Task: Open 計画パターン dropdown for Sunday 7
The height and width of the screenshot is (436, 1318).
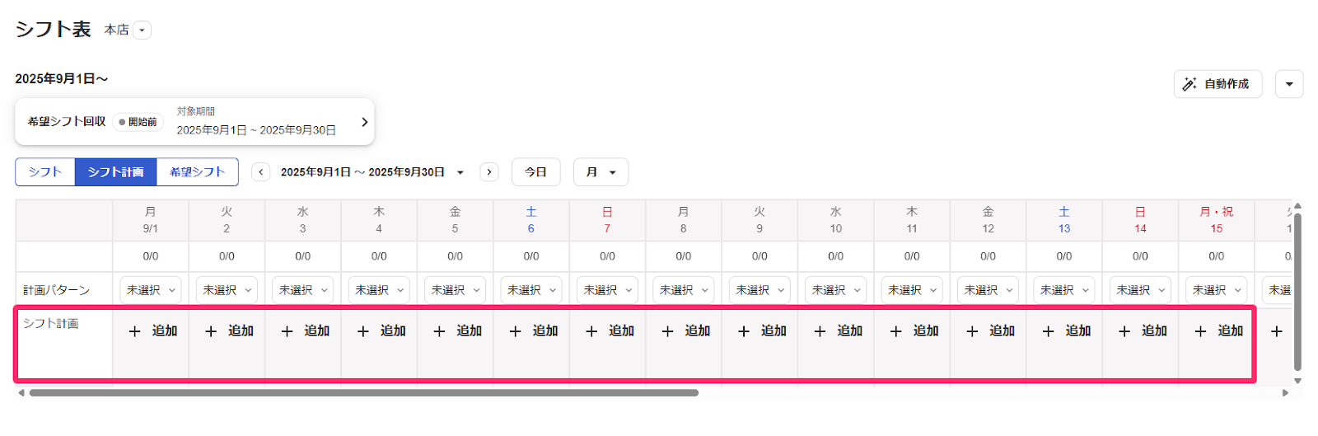Action: coord(607,290)
